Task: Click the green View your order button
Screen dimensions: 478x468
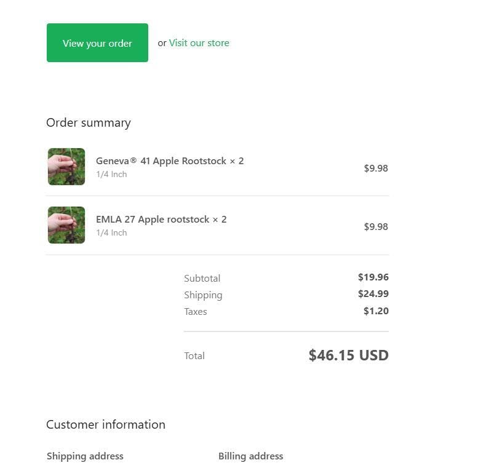Action: click(x=97, y=43)
